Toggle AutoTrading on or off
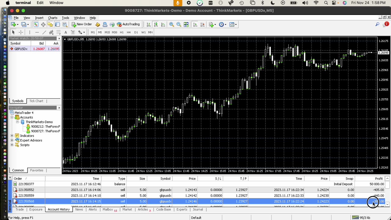This screenshot has height=220, width=391. point(128,24)
